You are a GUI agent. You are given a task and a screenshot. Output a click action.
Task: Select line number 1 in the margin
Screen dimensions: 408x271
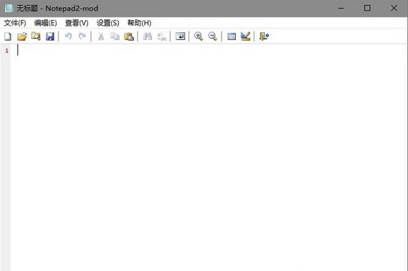point(6,51)
